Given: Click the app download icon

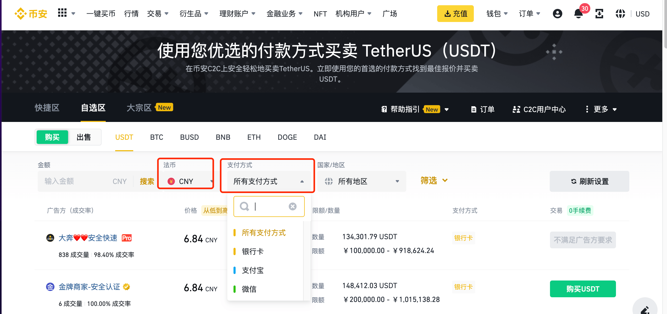Looking at the screenshot, I should [599, 14].
